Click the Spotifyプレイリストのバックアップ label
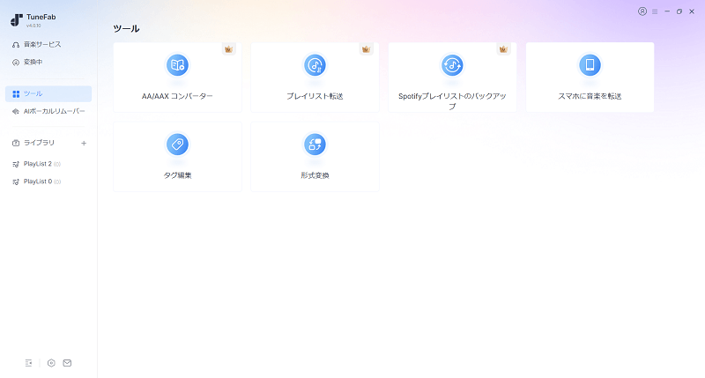The image size is (705, 378). [452, 100]
